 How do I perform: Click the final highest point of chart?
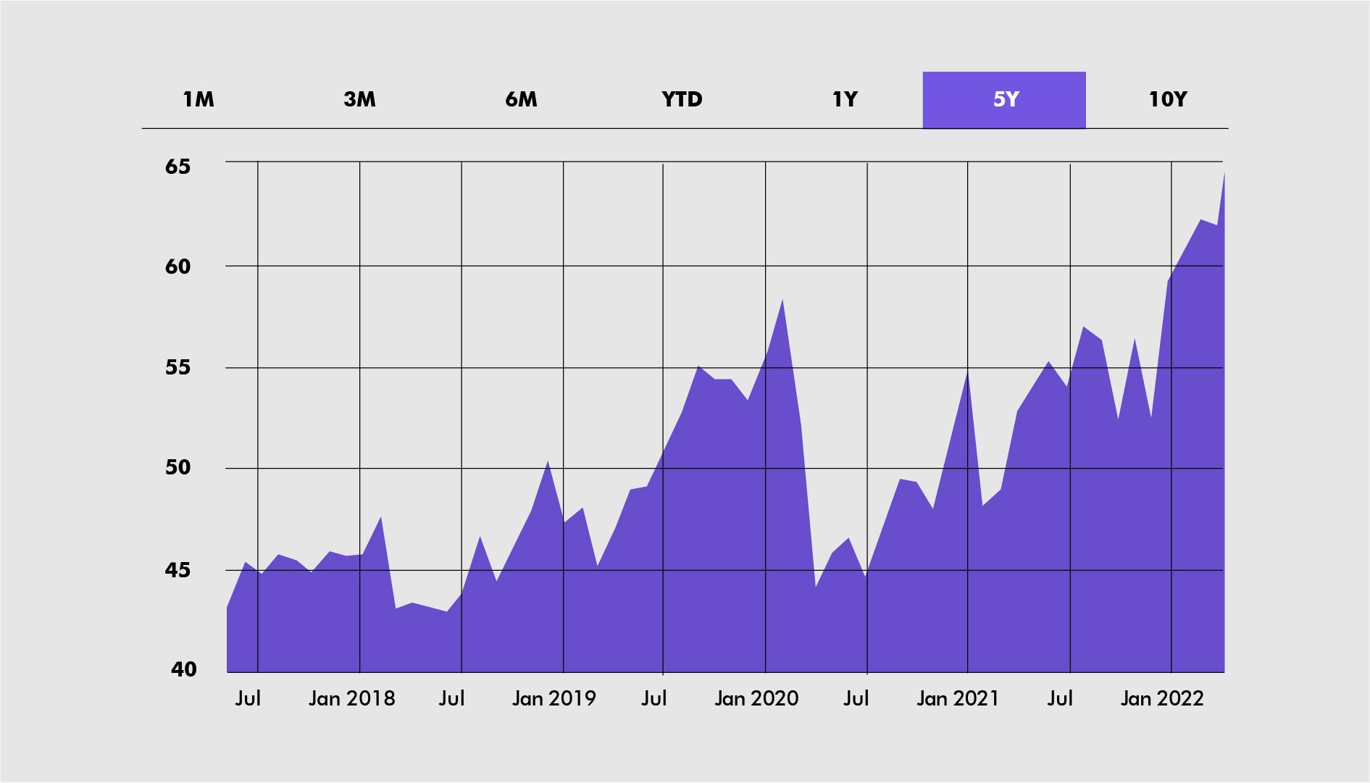point(1224,172)
